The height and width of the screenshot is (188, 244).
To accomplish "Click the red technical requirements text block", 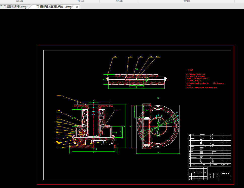I will coord(205,79).
